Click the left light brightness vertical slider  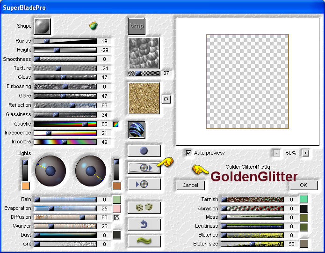(25, 171)
